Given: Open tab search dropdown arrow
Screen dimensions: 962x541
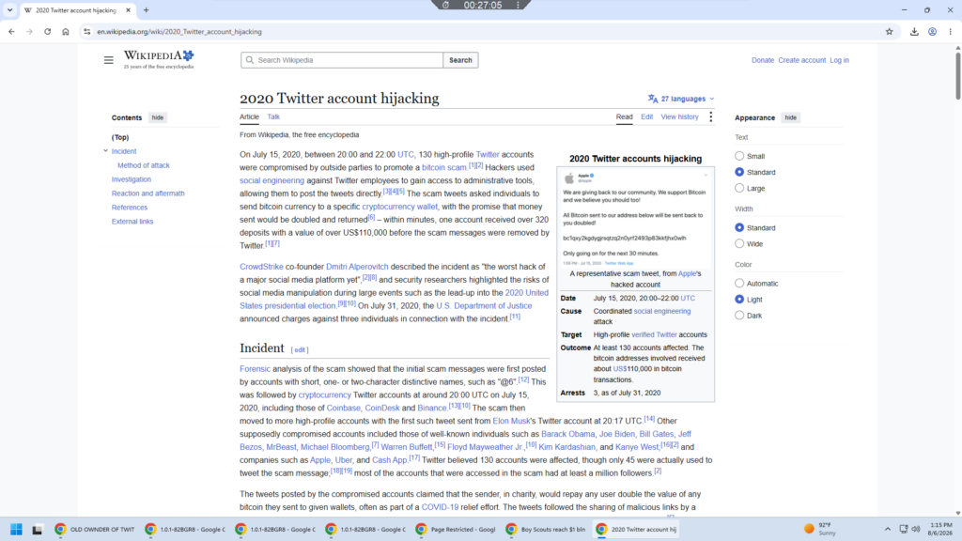Looking at the screenshot, I should [9, 10].
